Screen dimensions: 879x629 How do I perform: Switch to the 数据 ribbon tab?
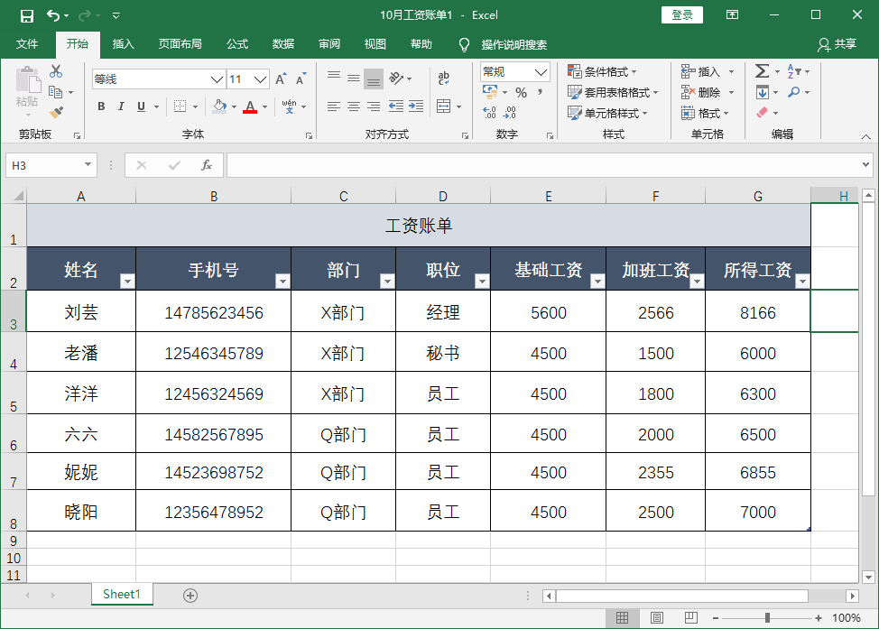tap(282, 43)
